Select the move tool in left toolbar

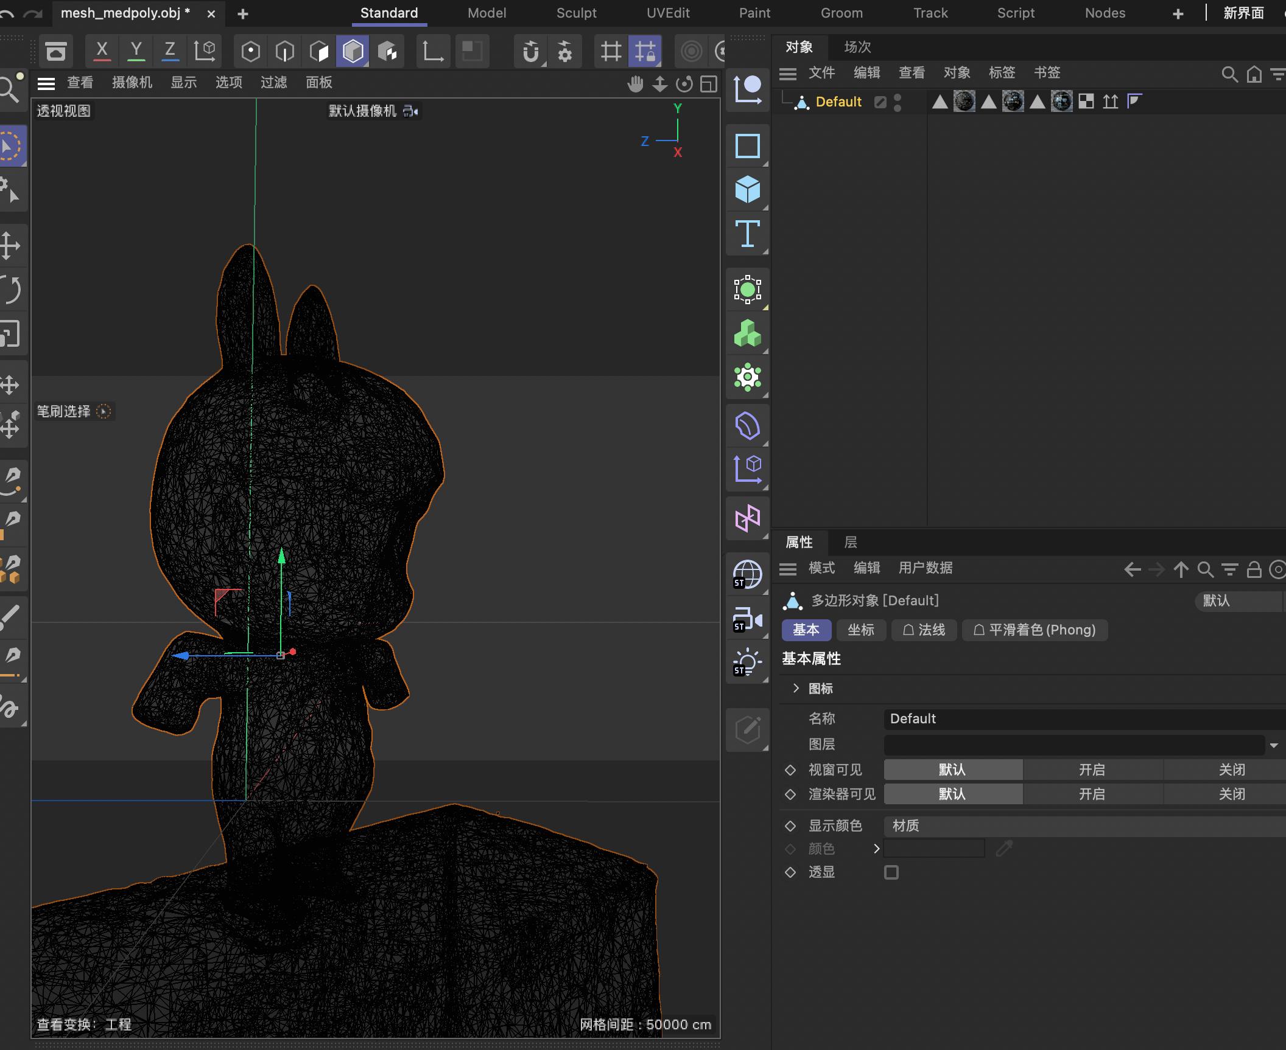(10, 246)
